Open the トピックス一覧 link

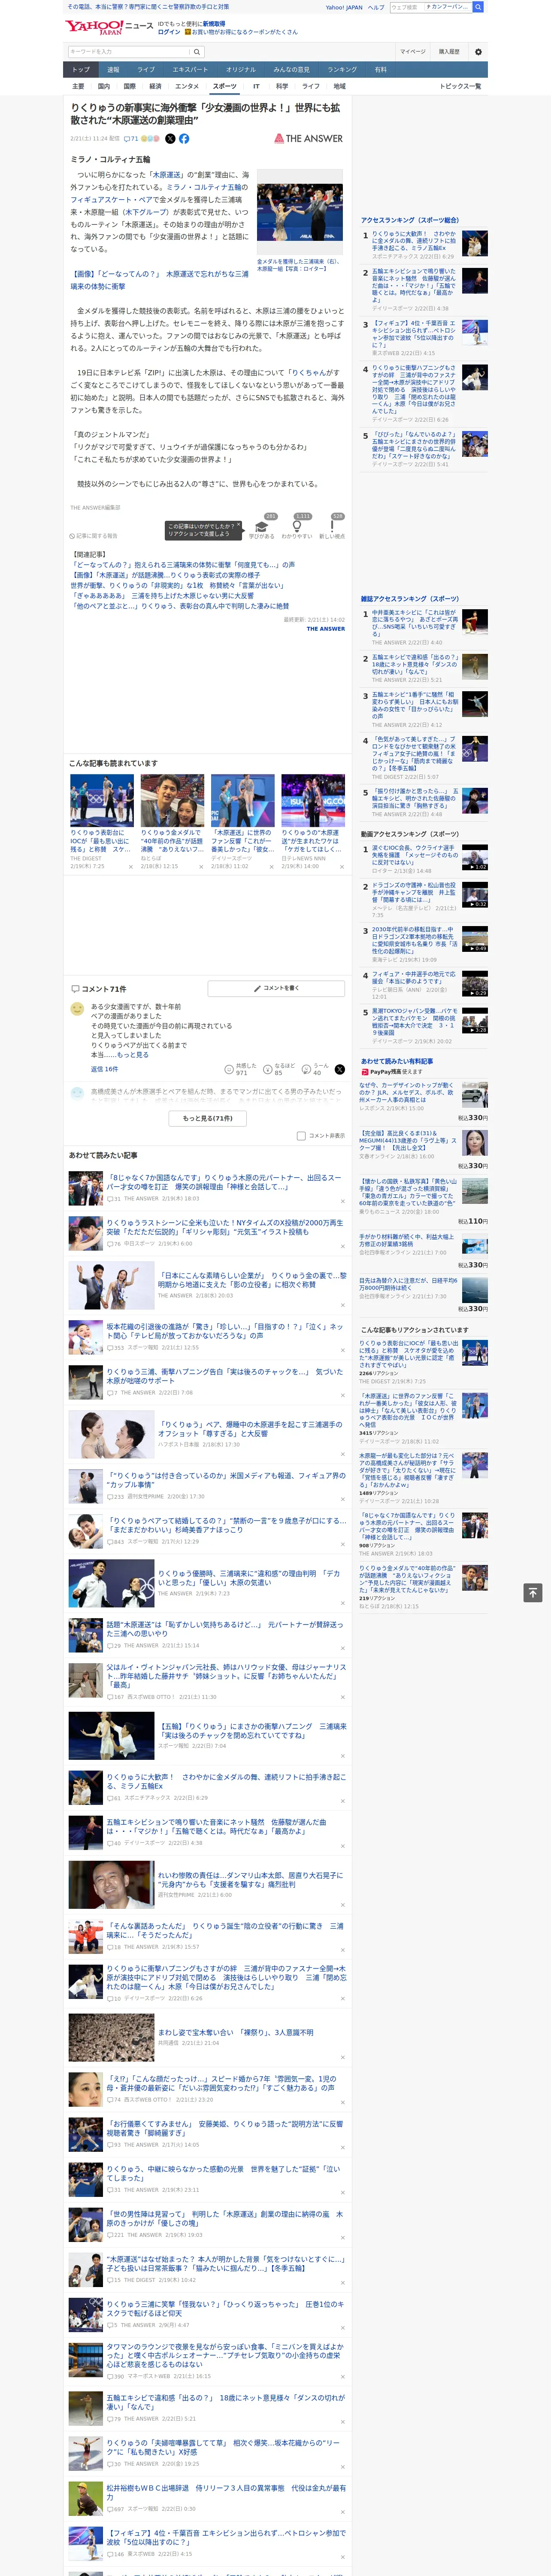[x=460, y=86]
